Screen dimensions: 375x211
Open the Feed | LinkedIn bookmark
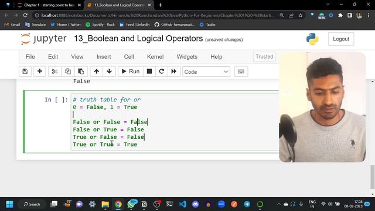point(134,25)
